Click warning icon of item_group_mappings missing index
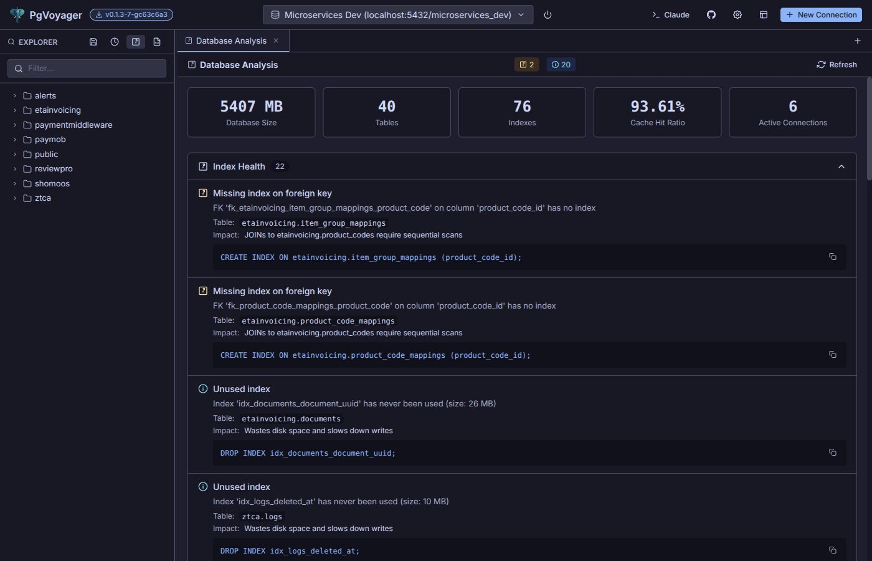Image resolution: width=872 pixels, height=561 pixels. (203, 193)
